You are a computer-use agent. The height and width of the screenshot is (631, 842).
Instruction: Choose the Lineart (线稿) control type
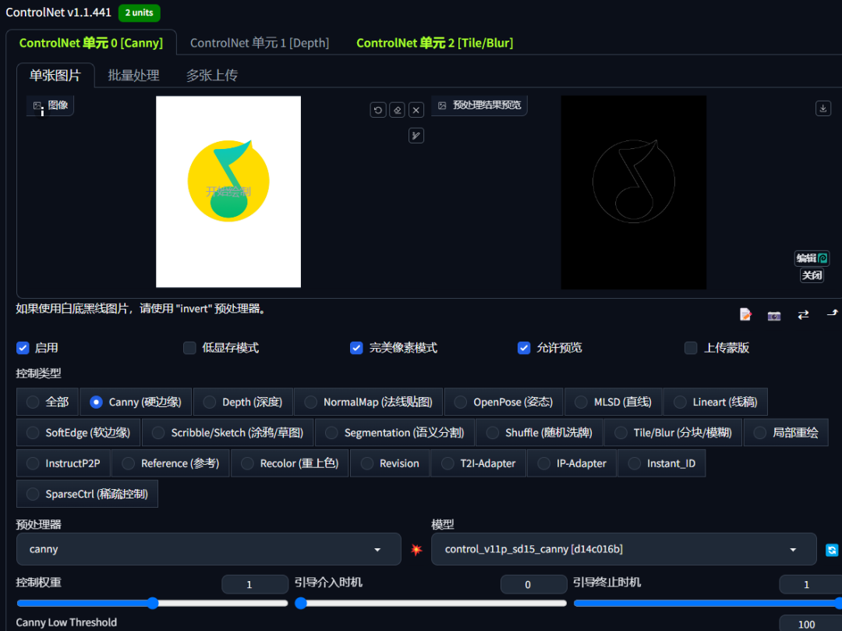[715, 402]
